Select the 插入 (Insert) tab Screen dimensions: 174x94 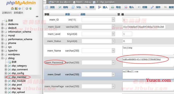pos(103,7)
